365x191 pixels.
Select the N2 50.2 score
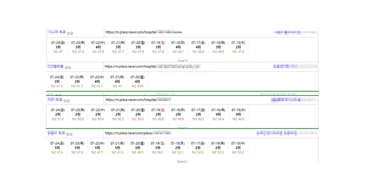tap(138, 119)
